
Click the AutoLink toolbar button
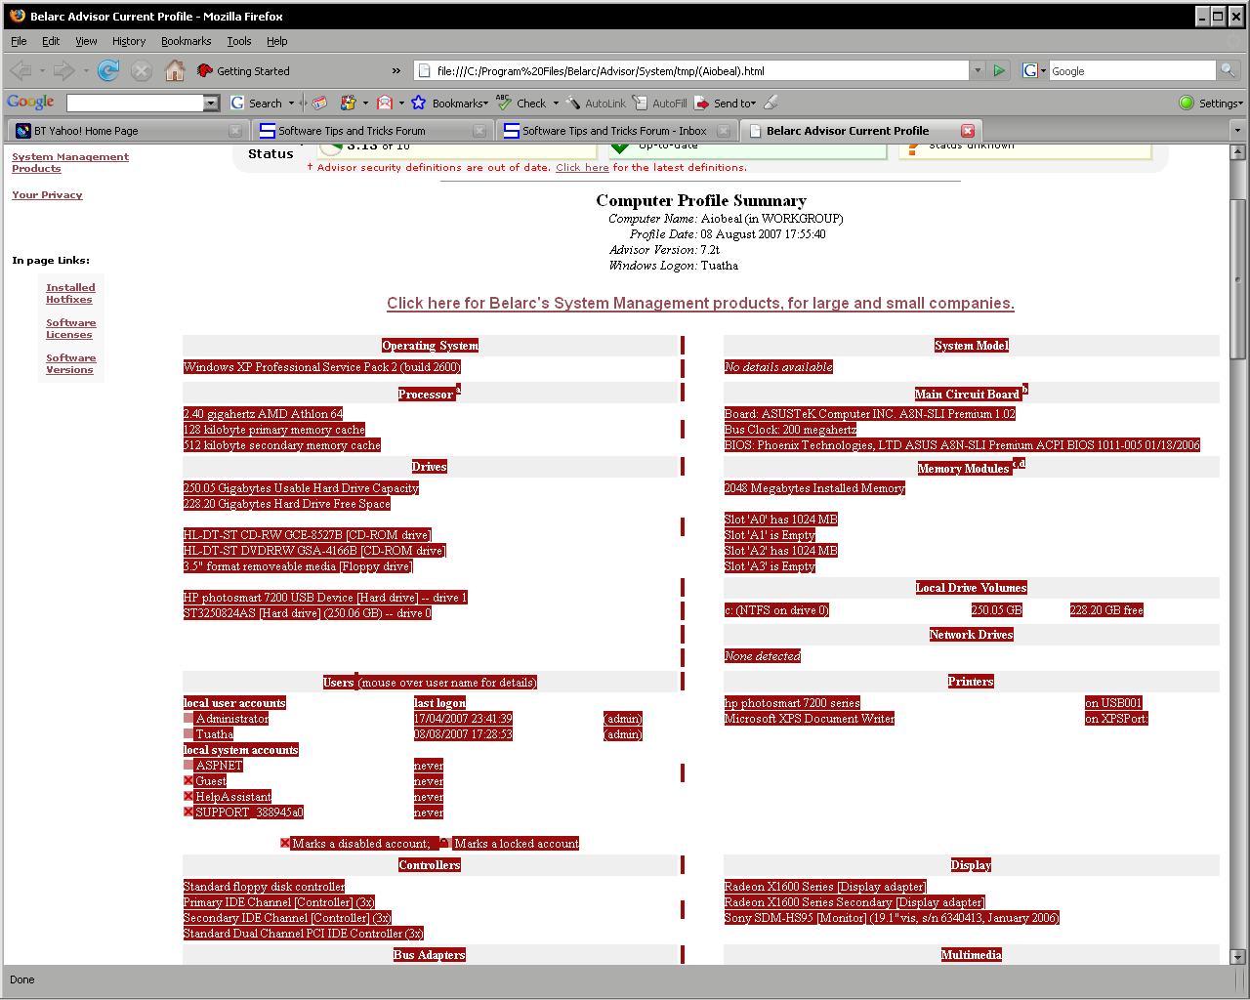coord(596,103)
